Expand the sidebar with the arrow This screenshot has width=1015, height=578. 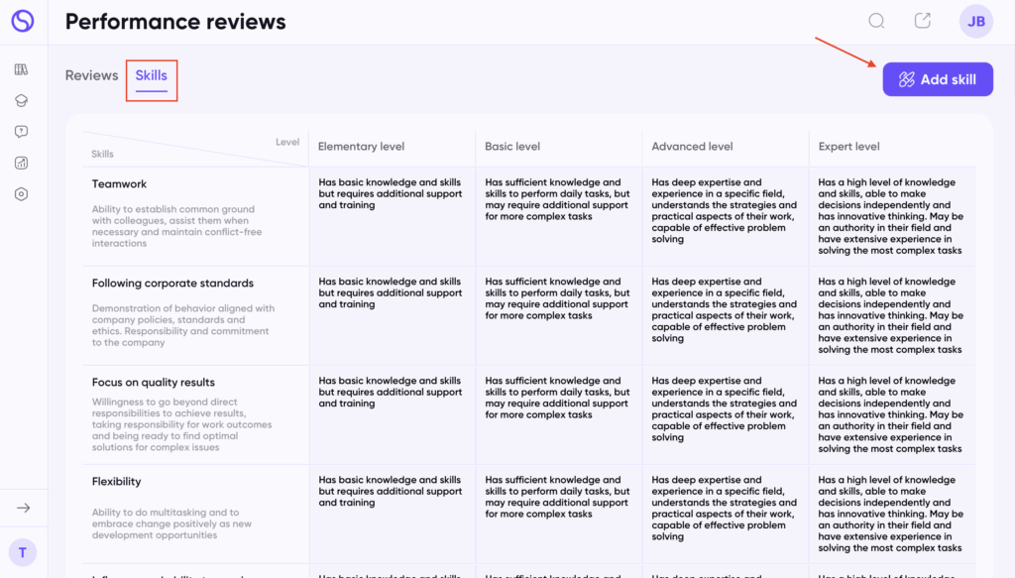tap(23, 508)
